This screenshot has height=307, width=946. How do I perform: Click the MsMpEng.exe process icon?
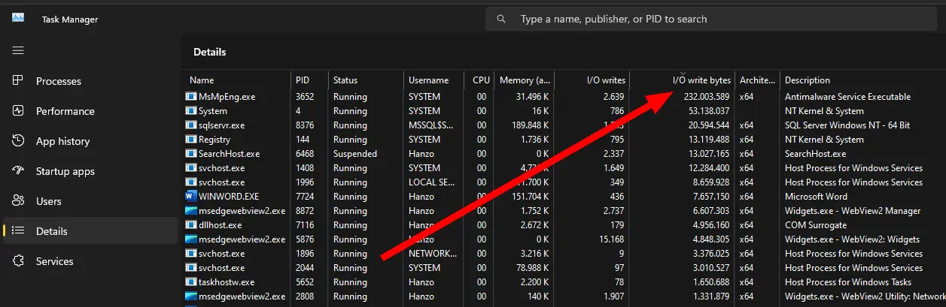[x=190, y=97]
